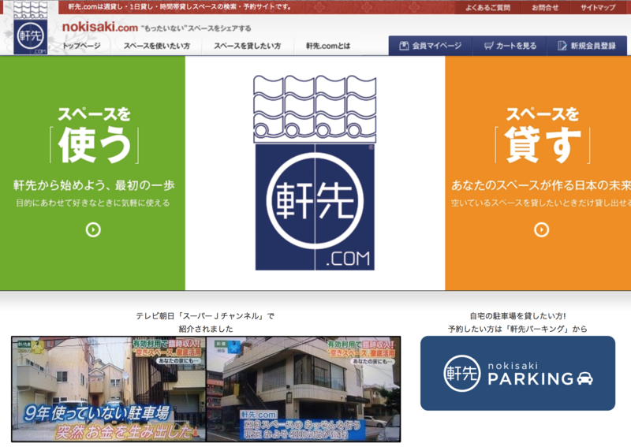This screenshot has height=447, width=631.
Task: Click the large 軒先.COM center logo
Action: 315,173
